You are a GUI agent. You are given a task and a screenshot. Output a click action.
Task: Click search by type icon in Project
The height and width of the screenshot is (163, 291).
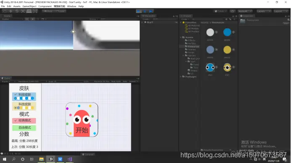(x=226, y=19)
